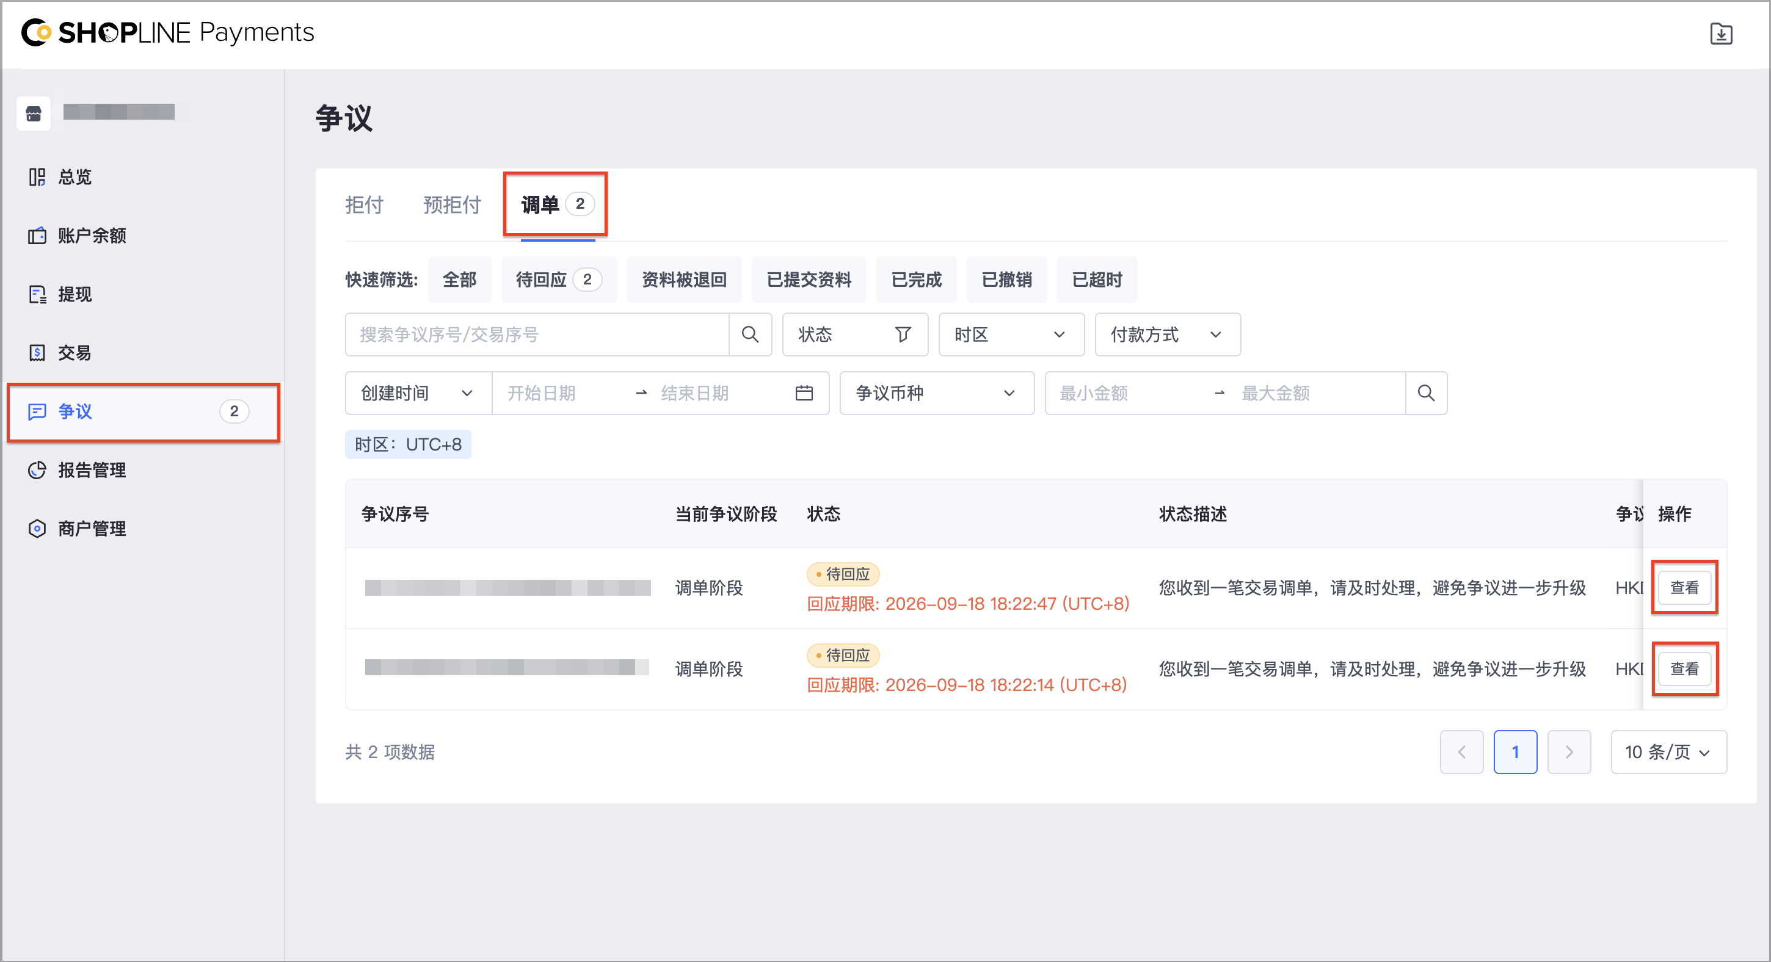Open the 争议币种 dropdown
Viewport: 1771px width, 962px height.
(x=936, y=393)
